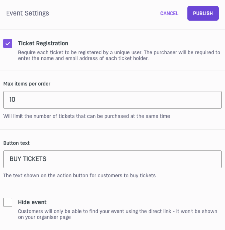Uncheck the Ticket Registration checkbox

(8, 43)
